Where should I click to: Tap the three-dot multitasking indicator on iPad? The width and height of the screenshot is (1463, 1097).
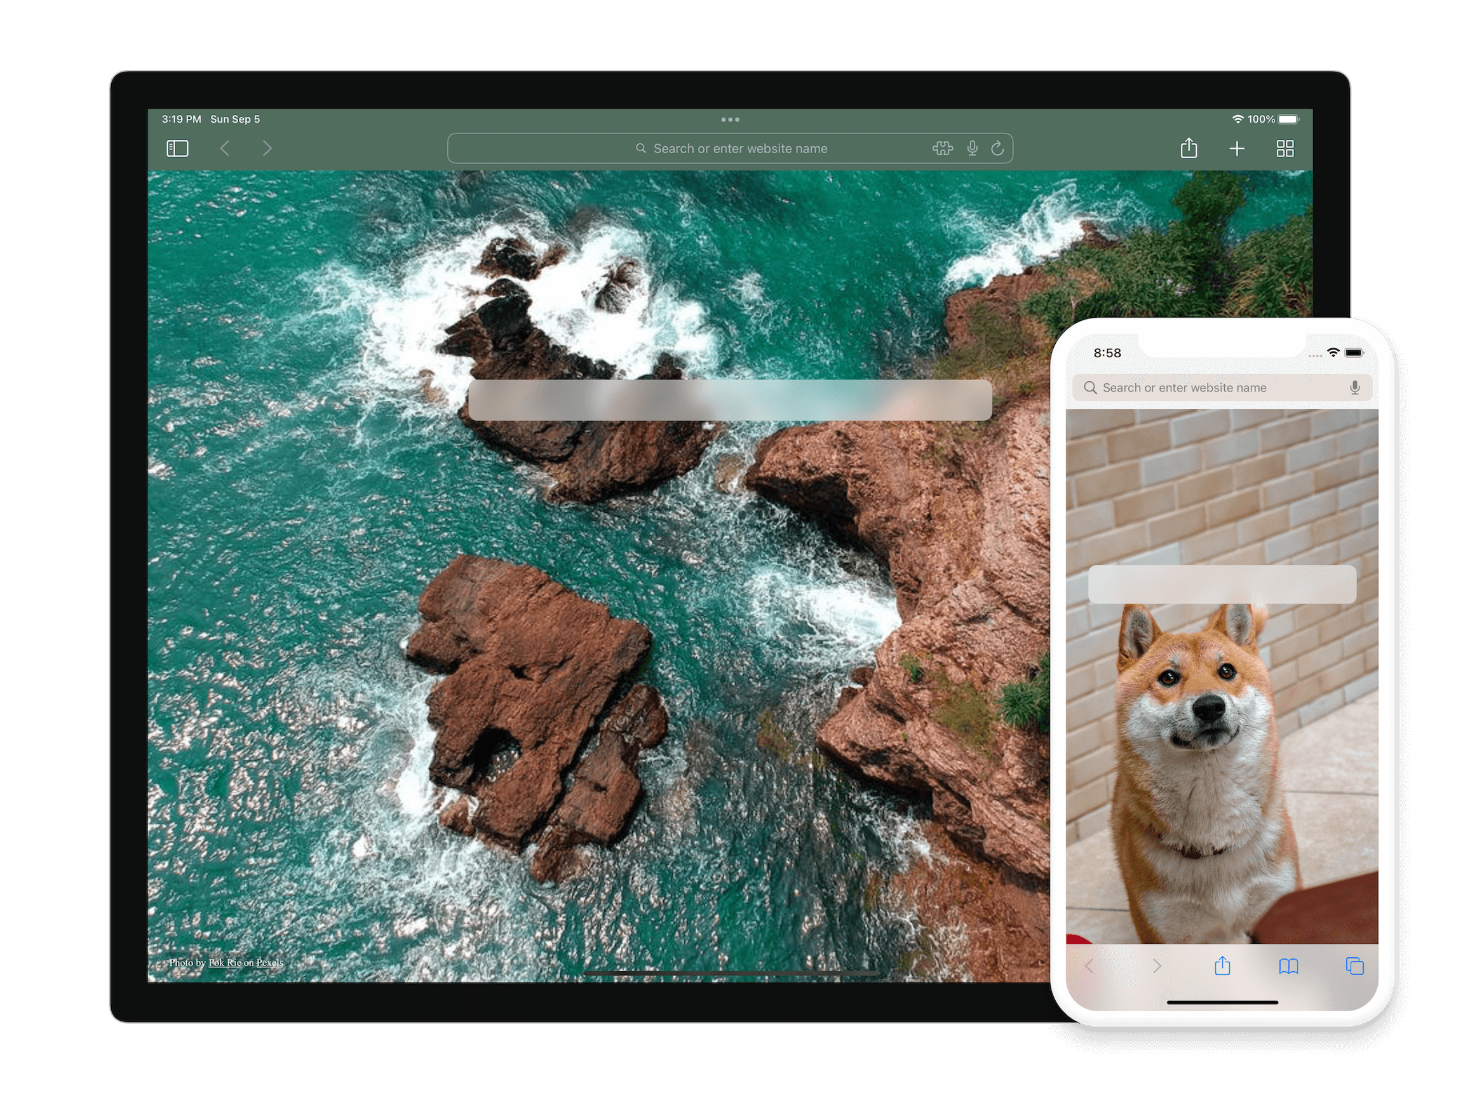(730, 119)
